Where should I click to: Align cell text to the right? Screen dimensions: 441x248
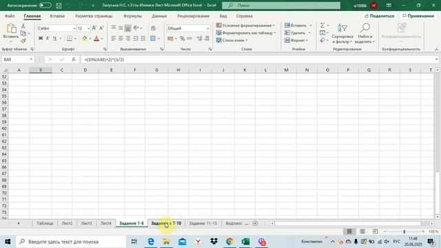[x=127, y=39]
